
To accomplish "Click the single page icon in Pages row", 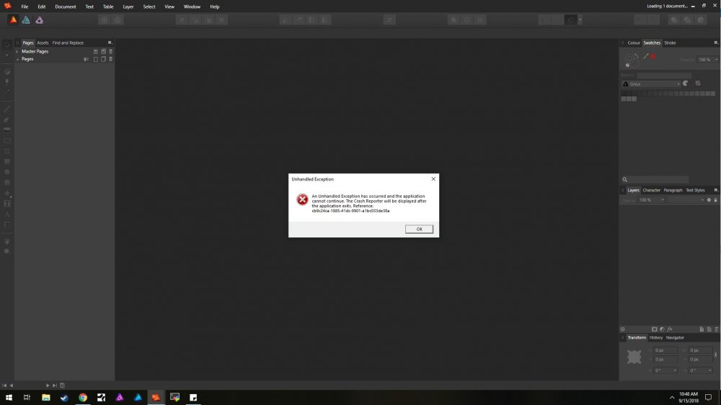I will 96,59.
